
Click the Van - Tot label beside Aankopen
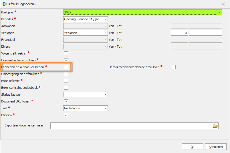click(x=115, y=26)
